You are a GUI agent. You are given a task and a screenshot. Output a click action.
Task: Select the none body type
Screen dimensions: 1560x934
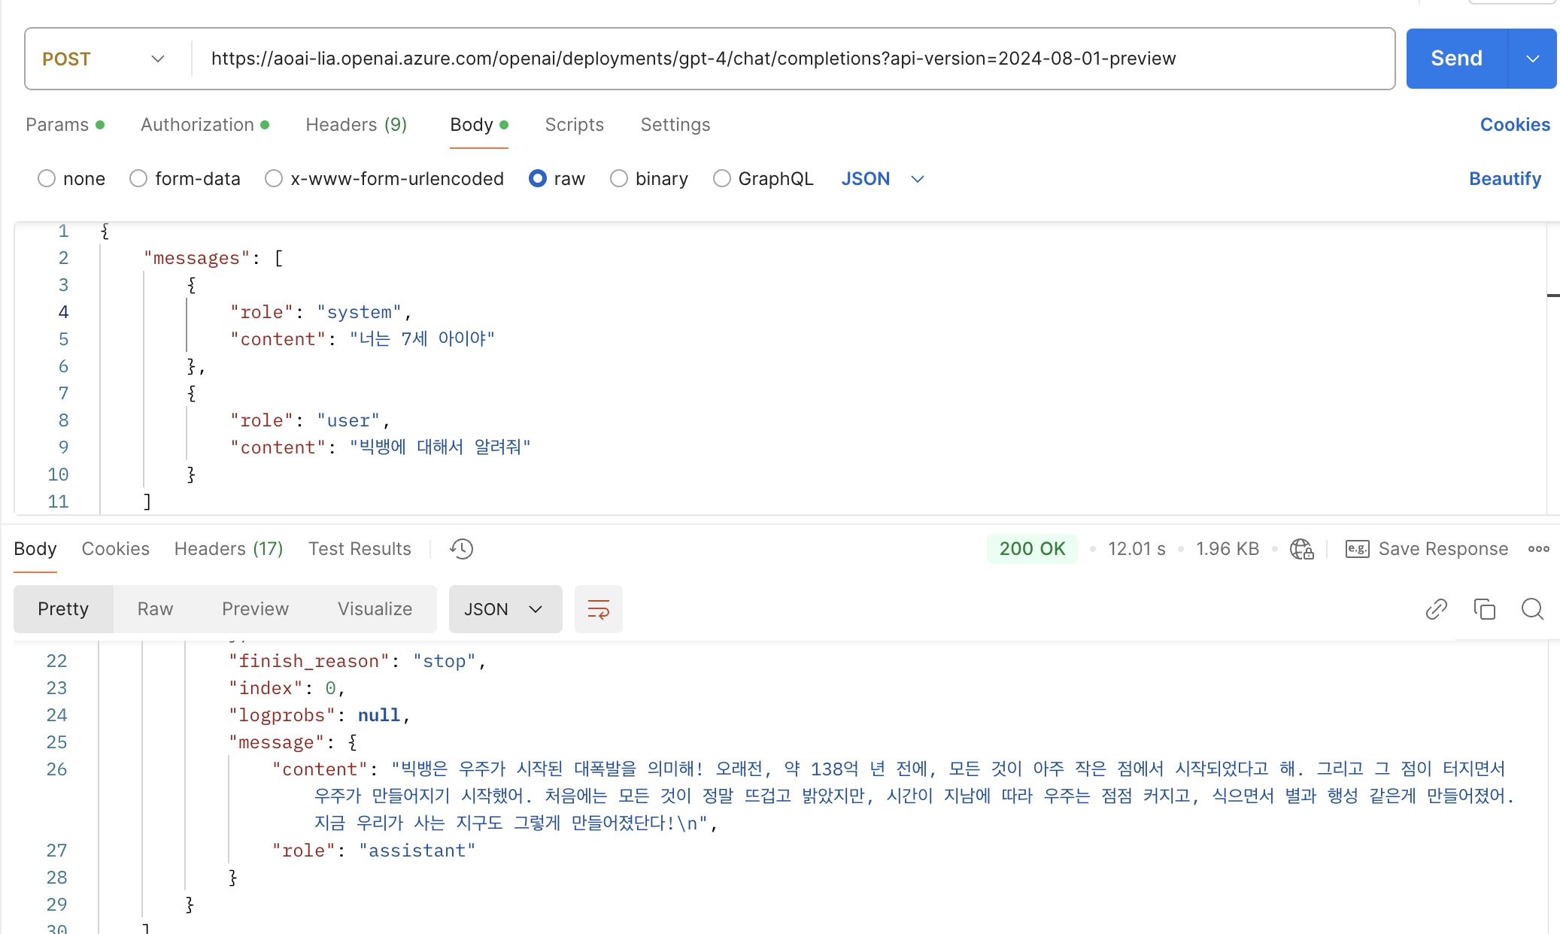pyautogui.click(x=47, y=179)
